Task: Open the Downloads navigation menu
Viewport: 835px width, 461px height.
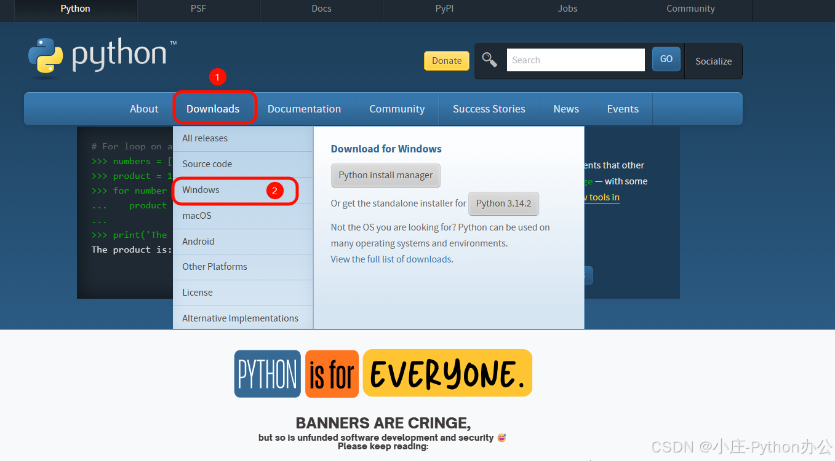Action: tap(213, 109)
